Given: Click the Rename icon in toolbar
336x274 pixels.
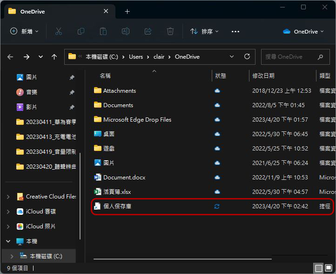Looking at the screenshot, I should click(126, 31).
